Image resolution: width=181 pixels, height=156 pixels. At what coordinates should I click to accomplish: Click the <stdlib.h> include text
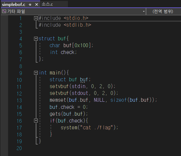[77, 25]
